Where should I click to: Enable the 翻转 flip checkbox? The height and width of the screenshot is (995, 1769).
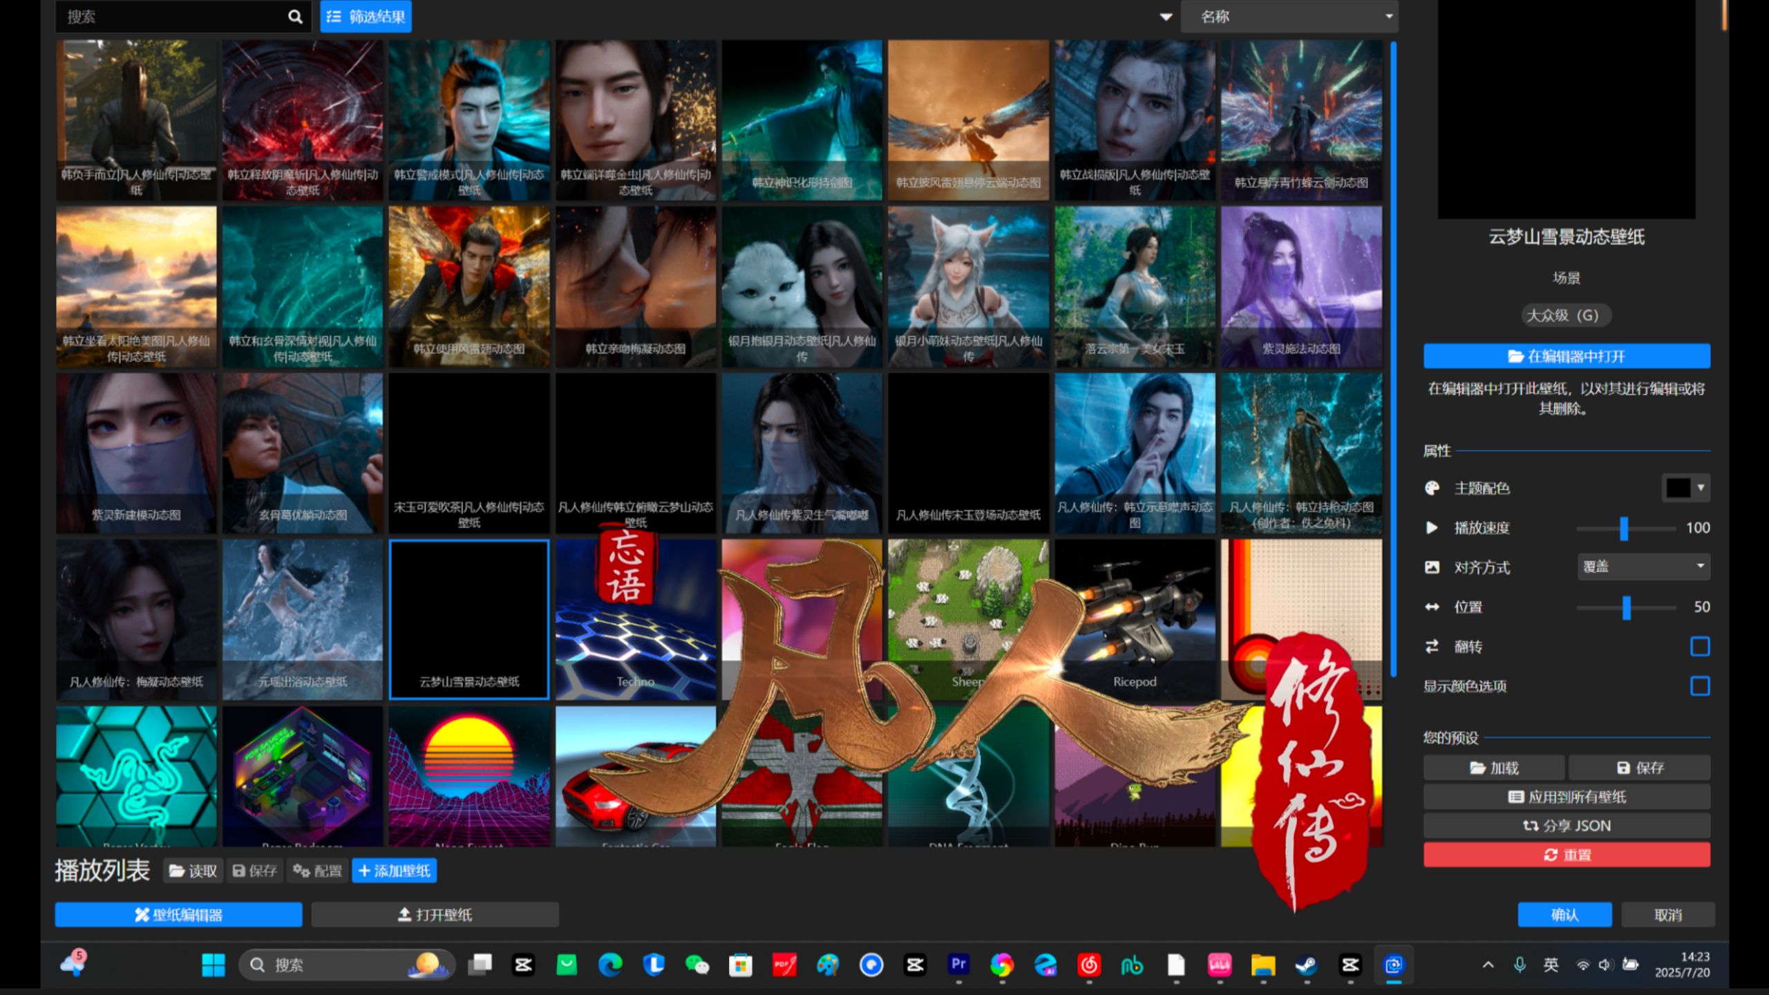[1699, 647]
